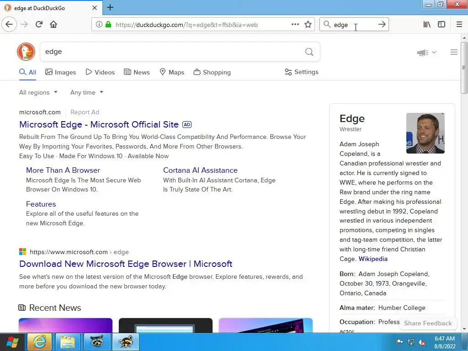Close the 'edge at DuckDuckGo' tab
The width and height of the screenshot is (468, 351).
pos(95,8)
